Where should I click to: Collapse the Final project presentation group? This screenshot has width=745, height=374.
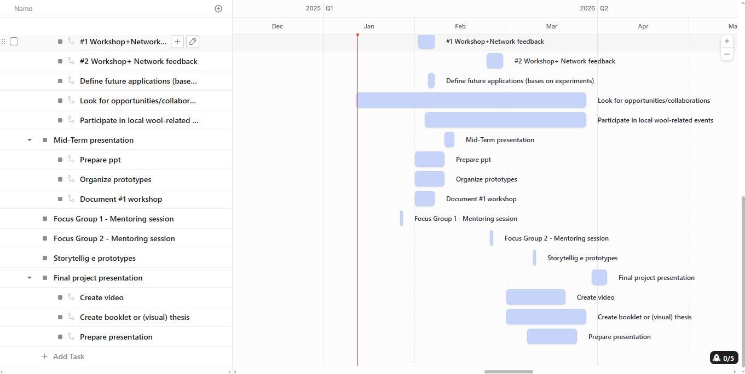tap(30, 278)
